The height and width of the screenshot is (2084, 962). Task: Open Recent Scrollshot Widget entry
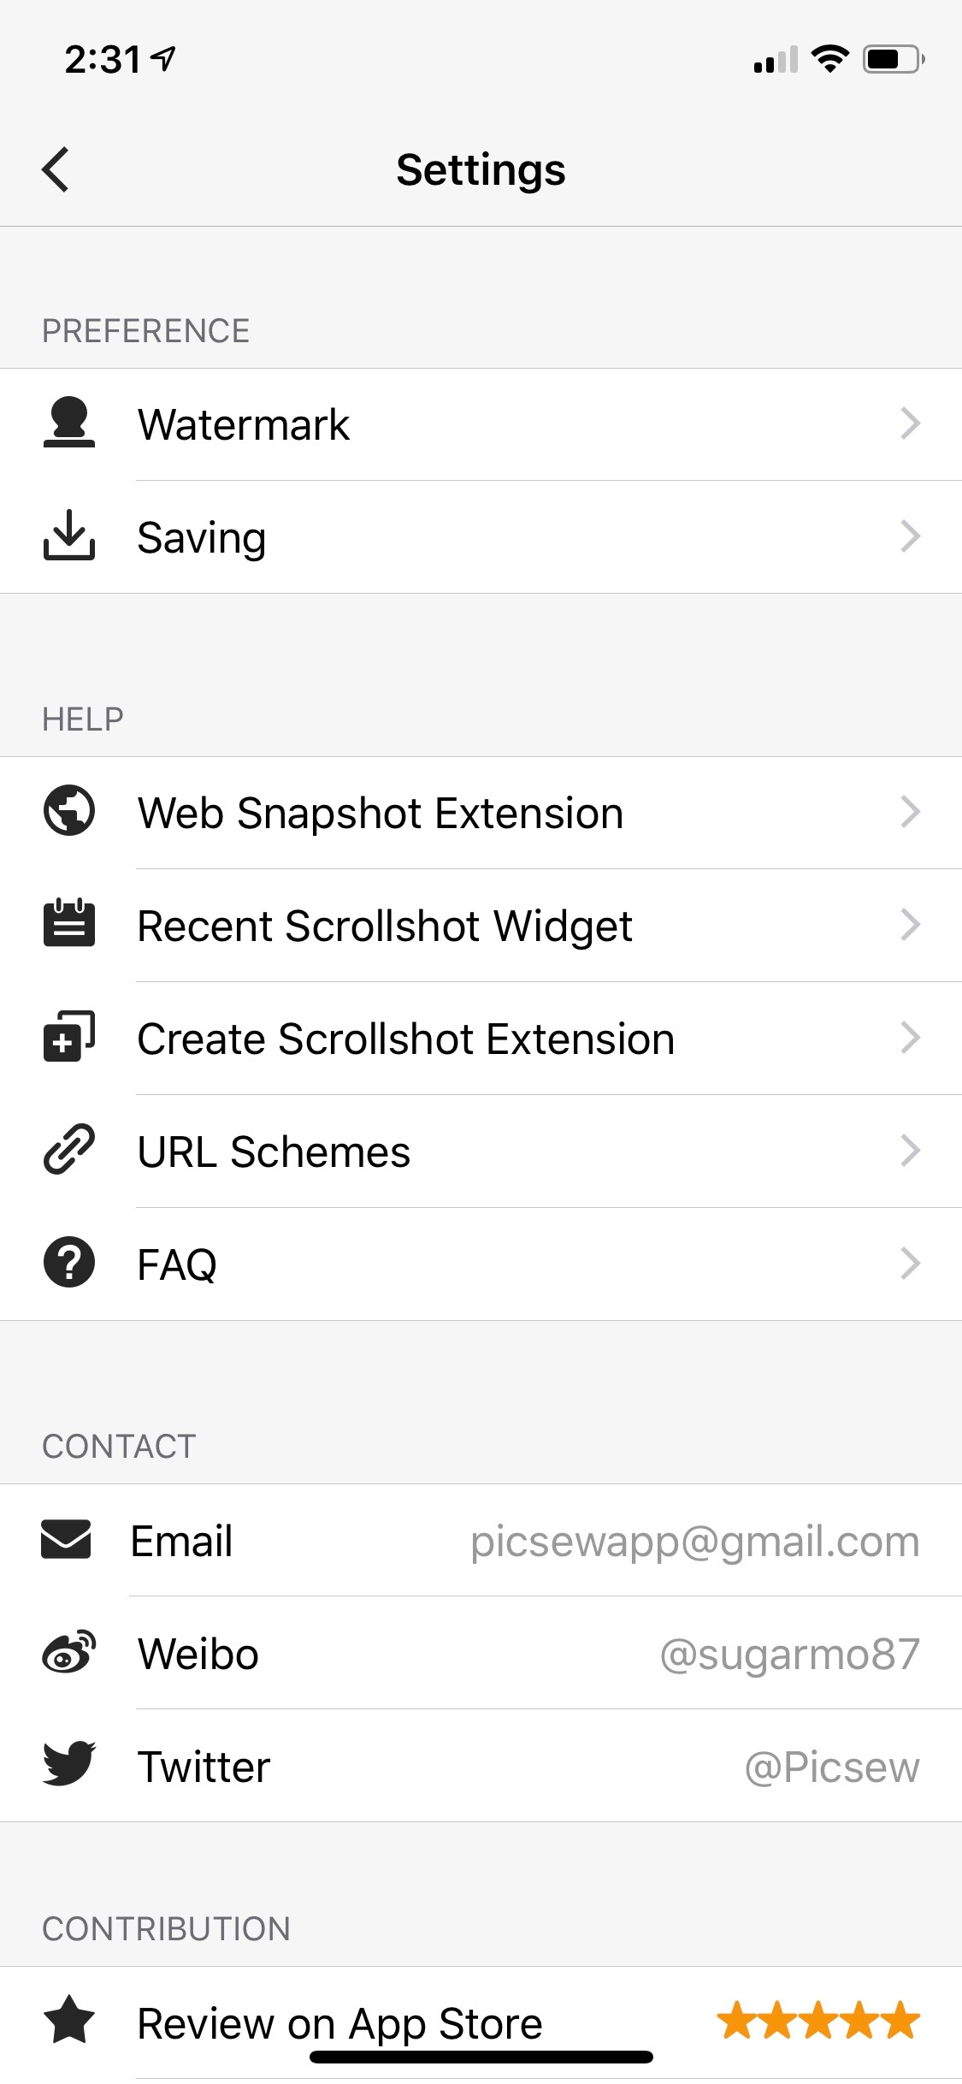(481, 926)
